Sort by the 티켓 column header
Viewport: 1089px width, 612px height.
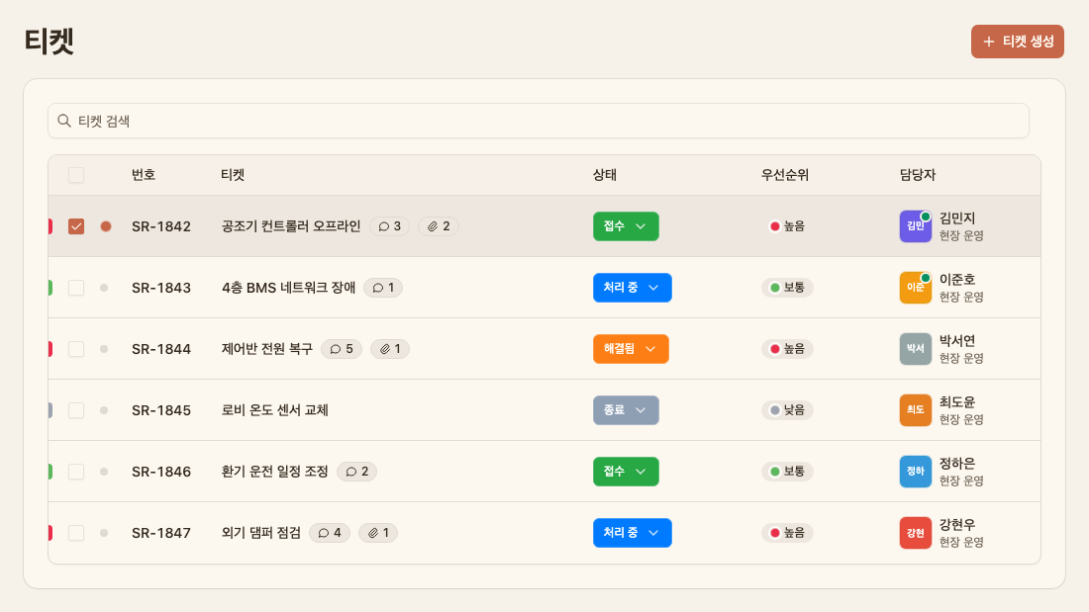[233, 175]
